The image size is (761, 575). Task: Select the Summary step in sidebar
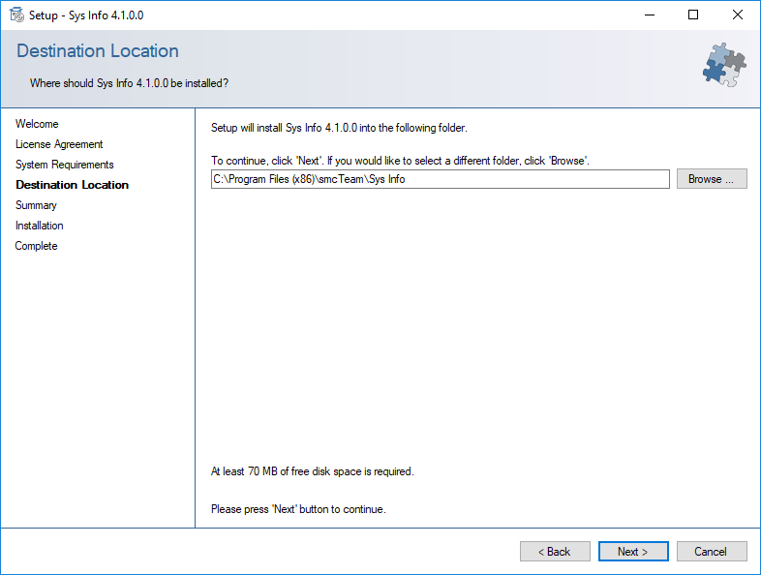click(36, 205)
